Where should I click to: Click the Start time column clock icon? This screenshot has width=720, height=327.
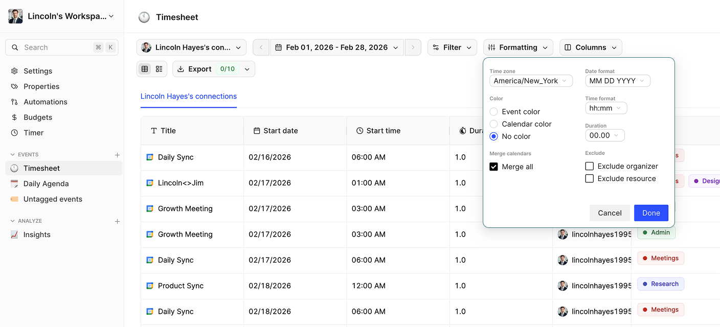(359, 131)
